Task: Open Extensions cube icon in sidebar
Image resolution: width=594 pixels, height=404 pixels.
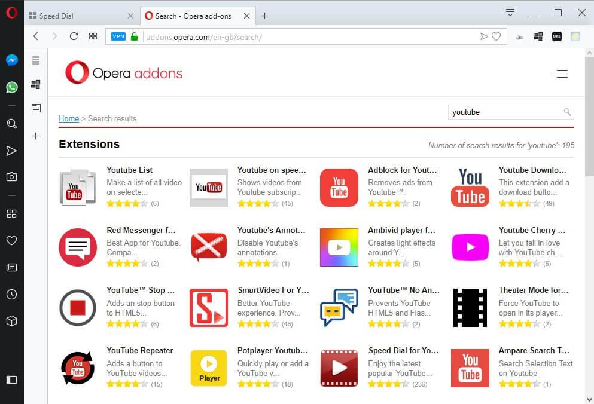Action: click(x=12, y=321)
